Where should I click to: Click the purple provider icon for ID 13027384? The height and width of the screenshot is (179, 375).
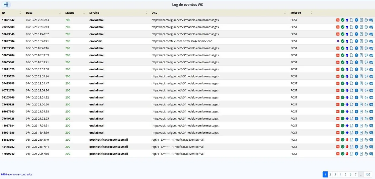338,41
